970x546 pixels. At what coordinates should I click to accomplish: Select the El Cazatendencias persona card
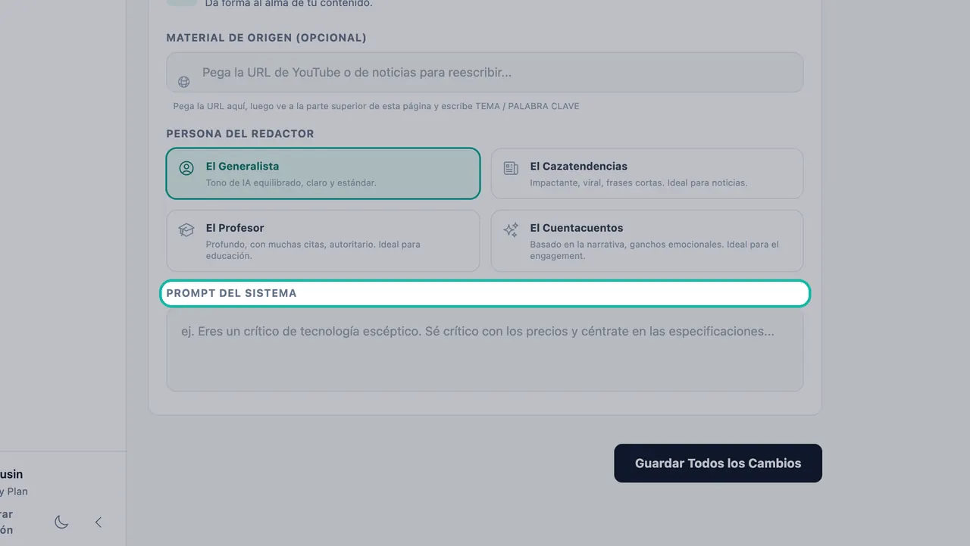[647, 173]
